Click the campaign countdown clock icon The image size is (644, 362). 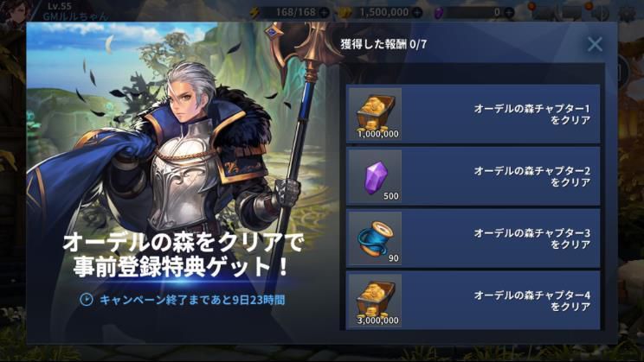[87, 300]
